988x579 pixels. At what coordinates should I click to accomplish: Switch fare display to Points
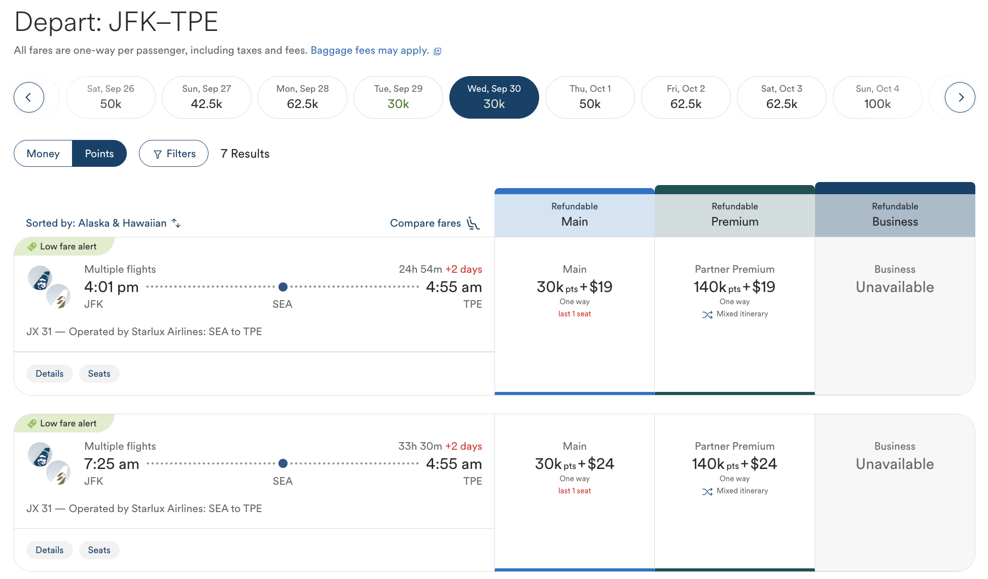[99, 154]
